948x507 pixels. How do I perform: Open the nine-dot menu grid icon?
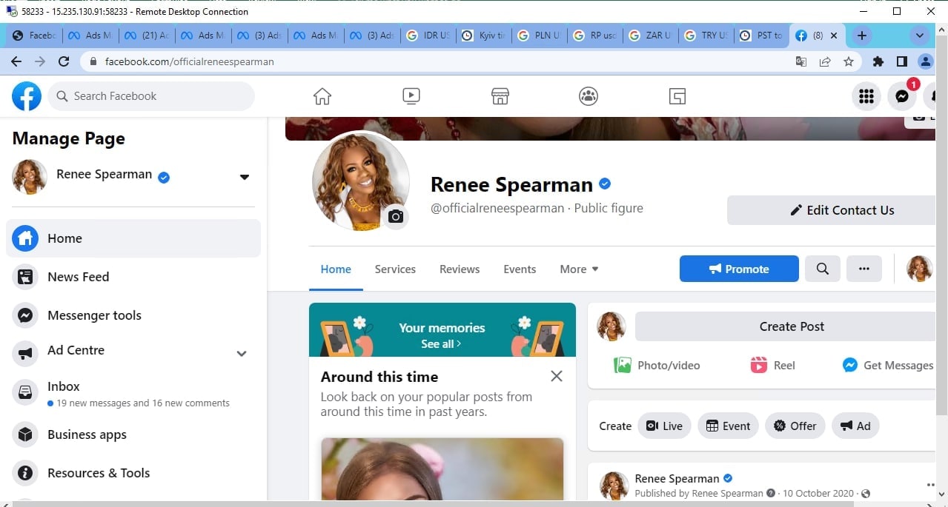pos(866,96)
